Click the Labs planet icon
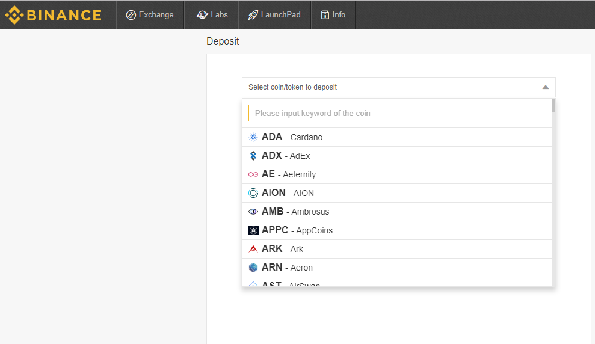This screenshot has width=595, height=344. (202, 15)
